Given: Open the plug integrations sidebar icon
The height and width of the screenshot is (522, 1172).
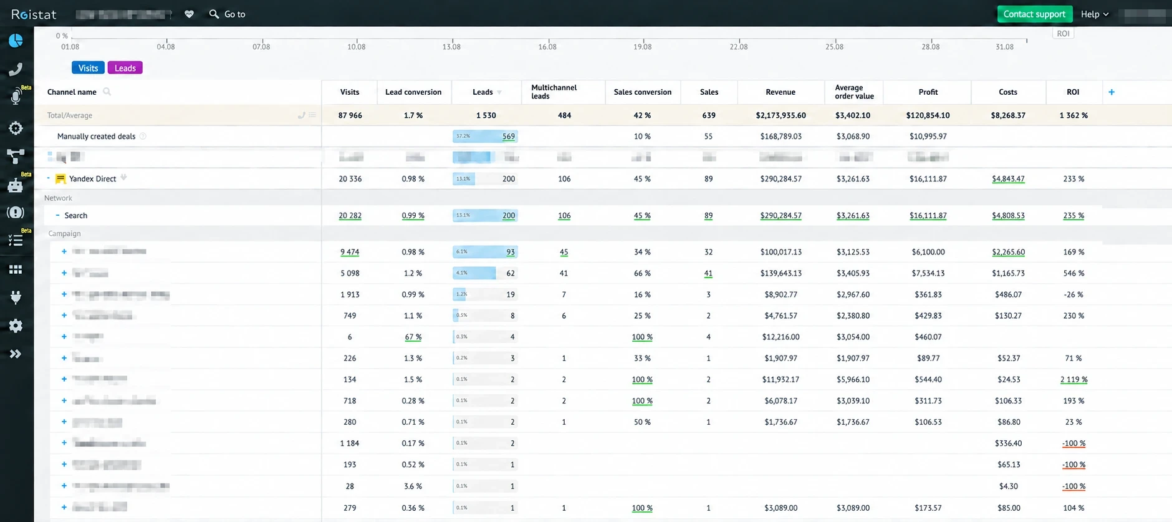Looking at the screenshot, I should click(16, 297).
